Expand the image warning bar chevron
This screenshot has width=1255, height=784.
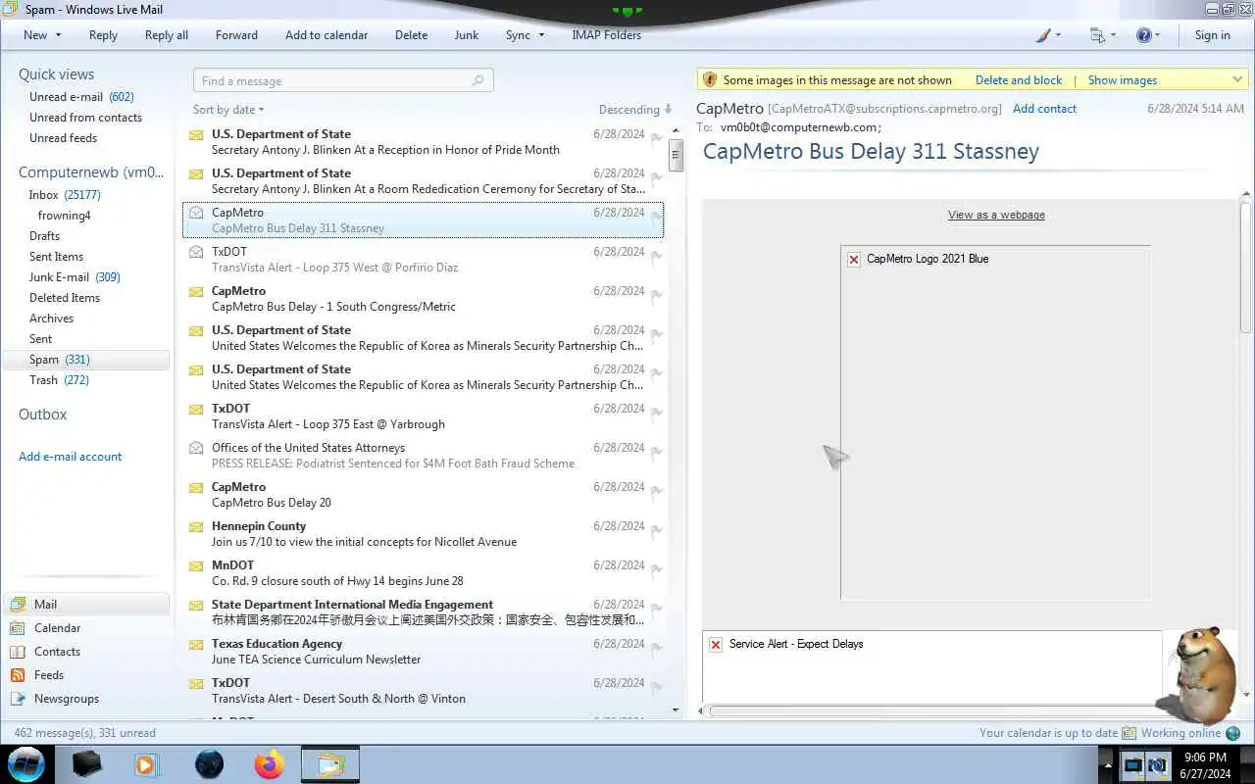pos(1237,79)
